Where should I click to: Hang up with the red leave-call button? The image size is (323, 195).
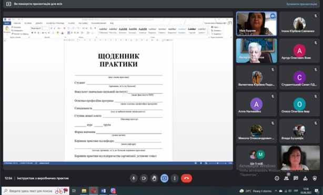tap(186, 178)
